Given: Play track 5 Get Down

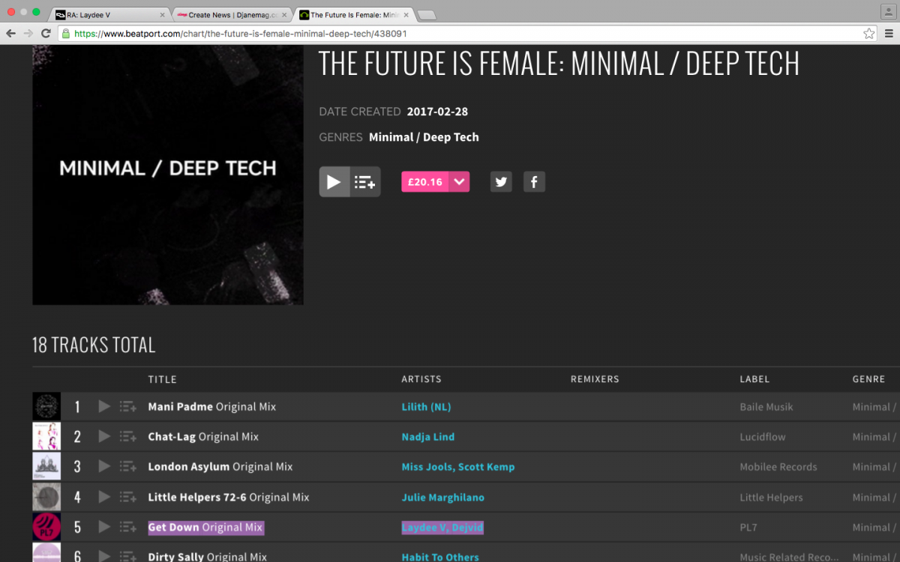Looking at the screenshot, I should tap(104, 528).
